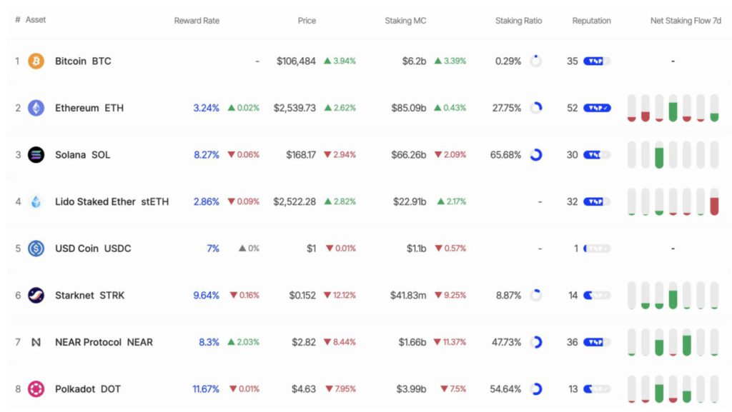Click the Solana logo icon

click(36, 155)
